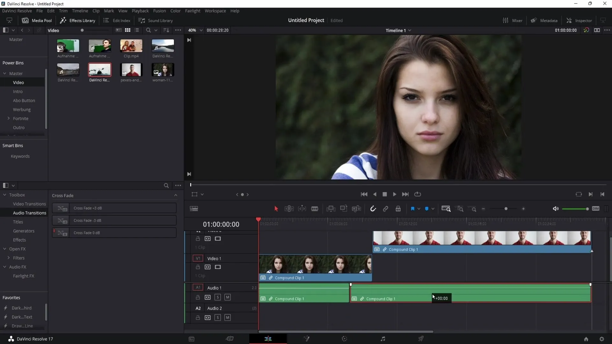Screen dimensions: 612x344
Task: Select the Trim edit mode tool
Action: (x=289, y=209)
